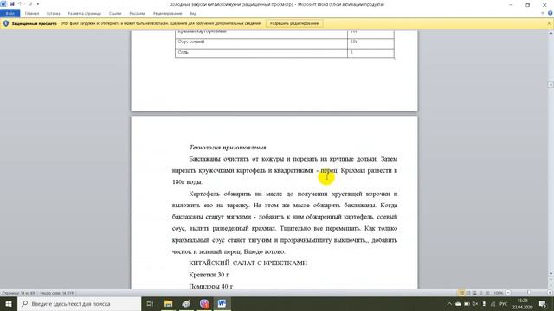Open Task View on the taskbar
The image size is (554, 311).
click(150, 303)
